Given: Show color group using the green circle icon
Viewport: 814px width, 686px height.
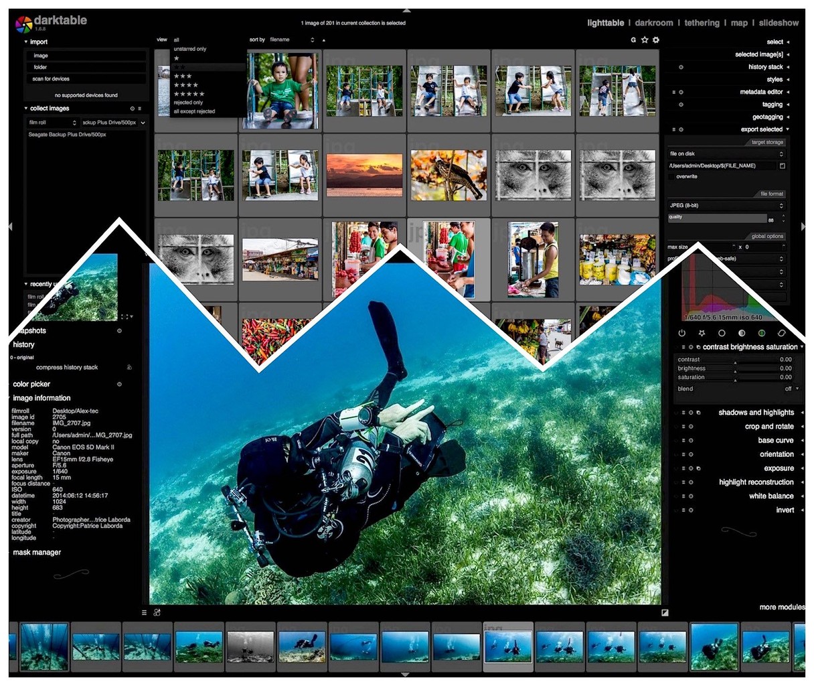Looking at the screenshot, I should click(x=762, y=333).
